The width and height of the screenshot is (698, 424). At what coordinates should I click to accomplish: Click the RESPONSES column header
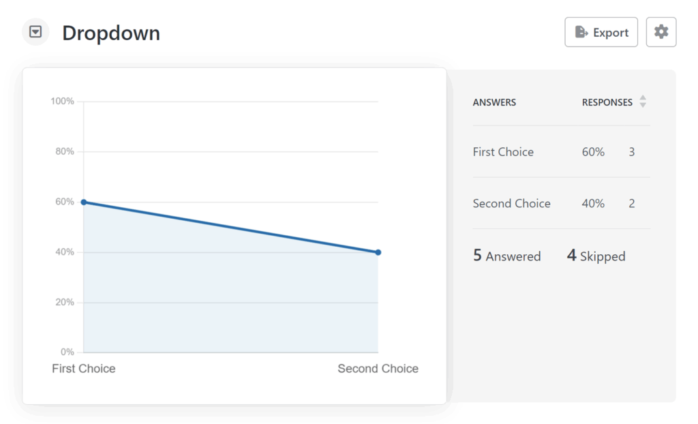point(607,102)
